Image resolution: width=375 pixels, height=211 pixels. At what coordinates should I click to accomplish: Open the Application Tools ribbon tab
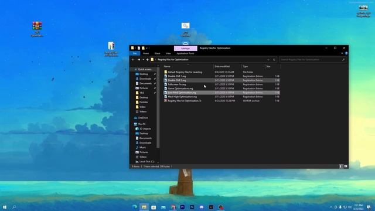click(x=185, y=53)
